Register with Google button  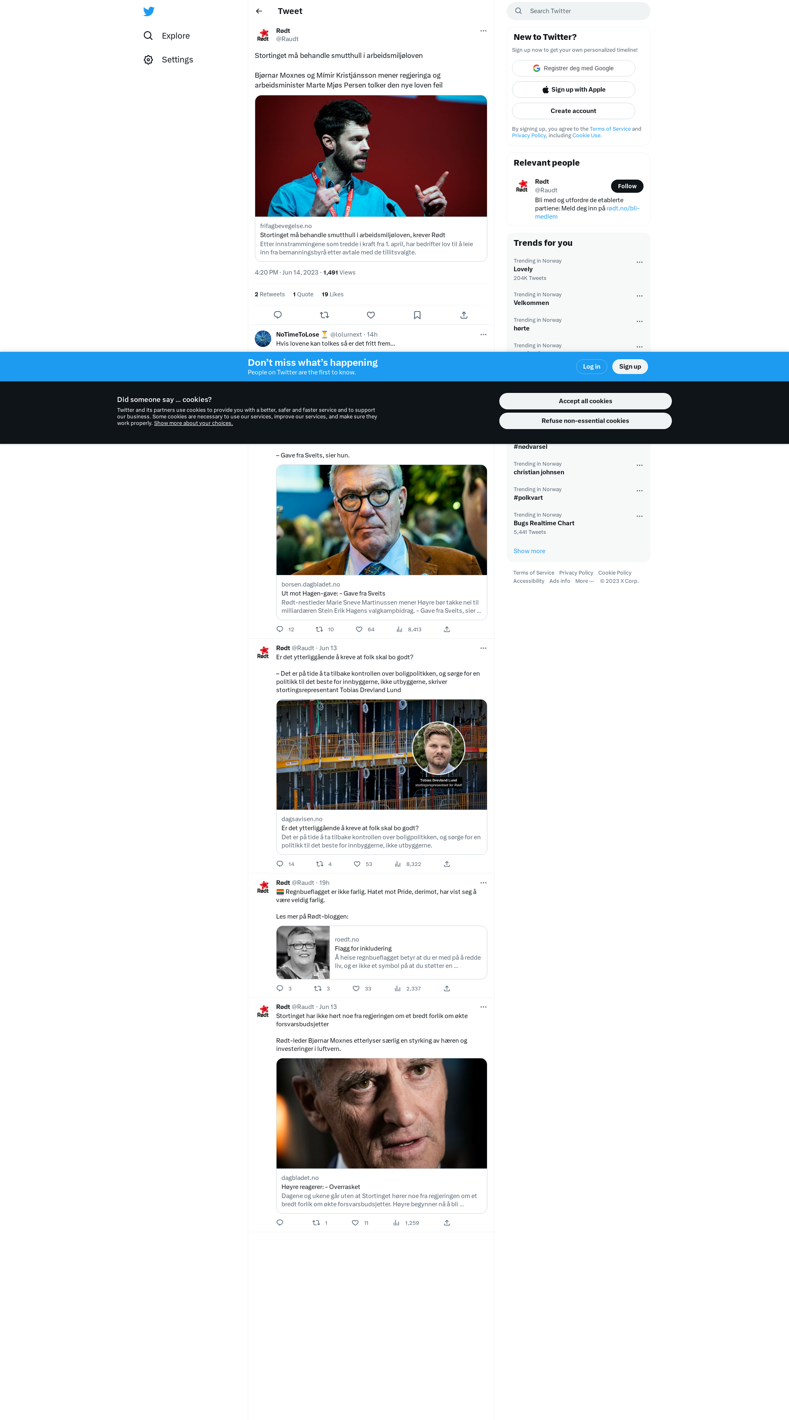tap(573, 68)
